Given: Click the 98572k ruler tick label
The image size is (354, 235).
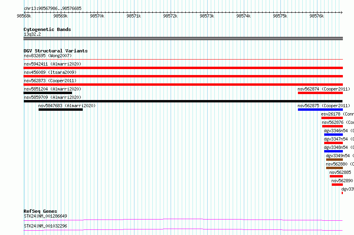Looking at the screenshot, I should pos(170,16).
